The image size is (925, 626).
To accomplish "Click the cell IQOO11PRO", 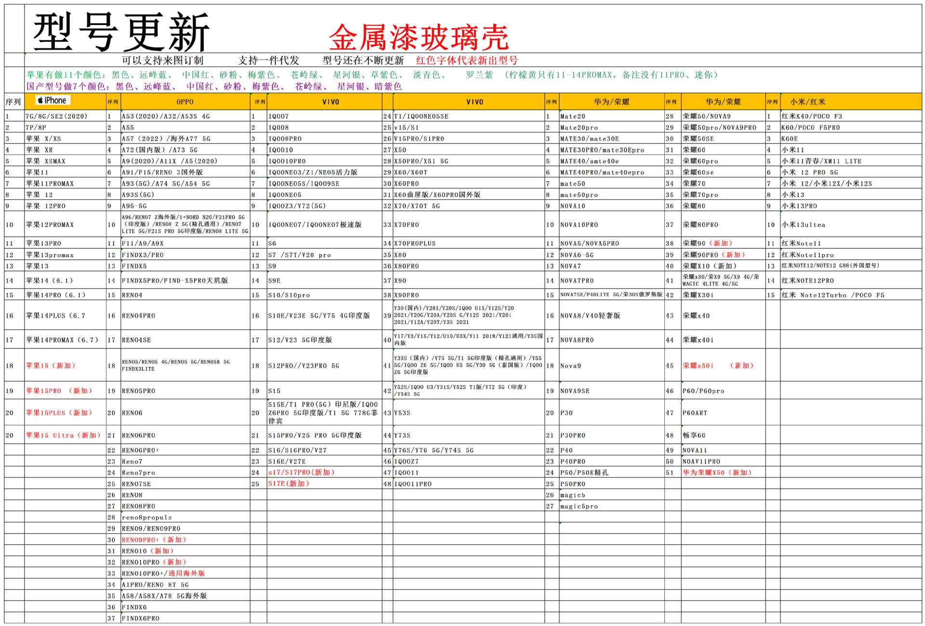I will pos(413,484).
